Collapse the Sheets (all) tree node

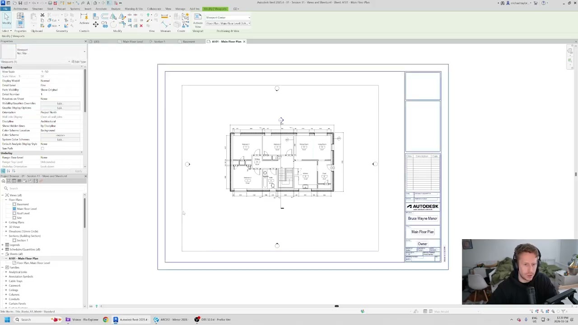click(3, 254)
